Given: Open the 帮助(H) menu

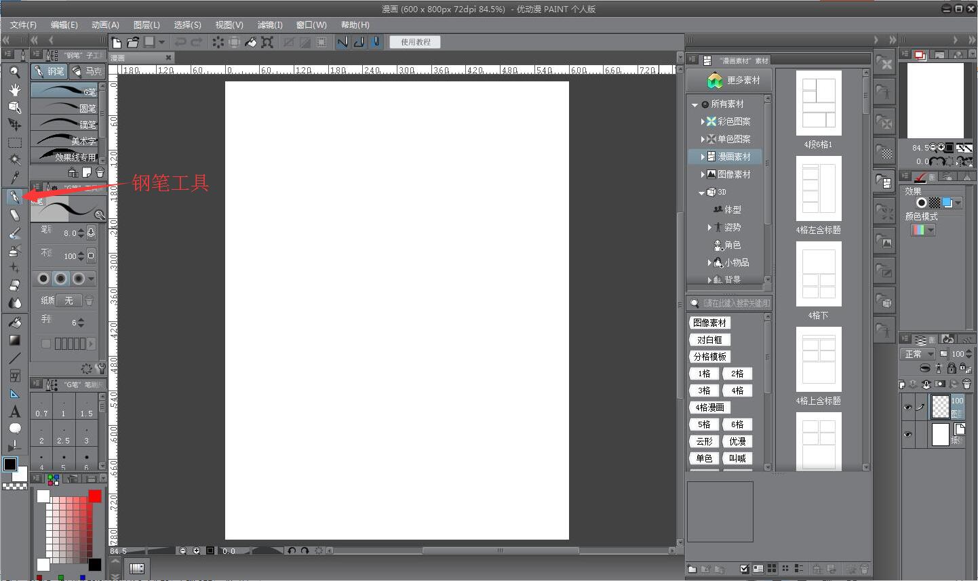Looking at the screenshot, I should (355, 24).
